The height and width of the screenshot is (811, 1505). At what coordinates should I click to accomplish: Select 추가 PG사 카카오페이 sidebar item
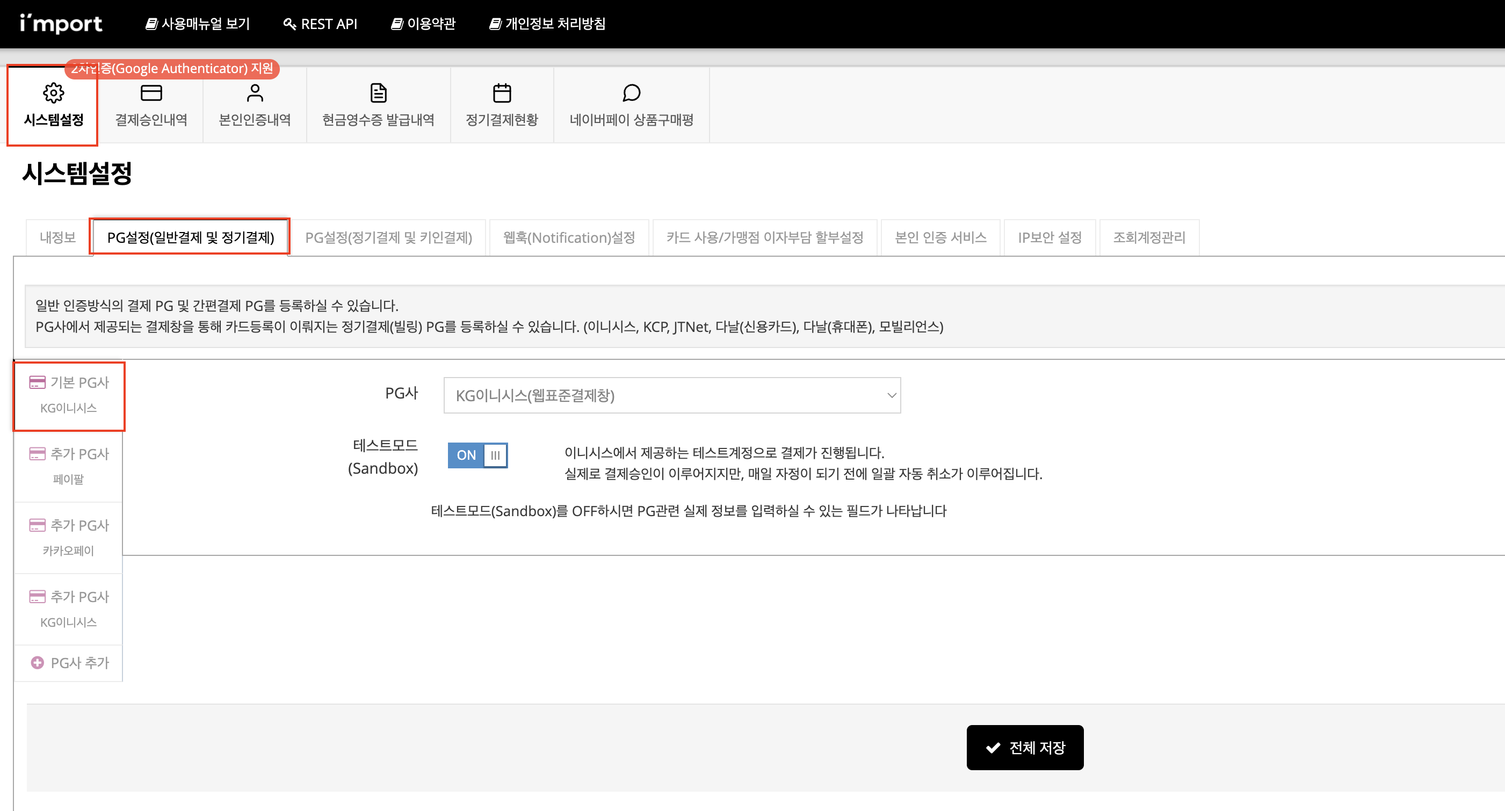point(69,538)
